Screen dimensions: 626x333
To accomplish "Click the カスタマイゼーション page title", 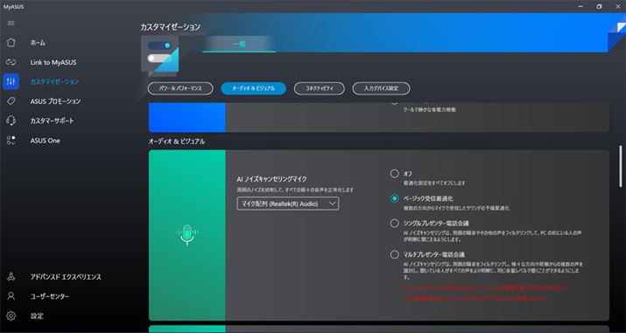I will pyautogui.click(x=170, y=27).
